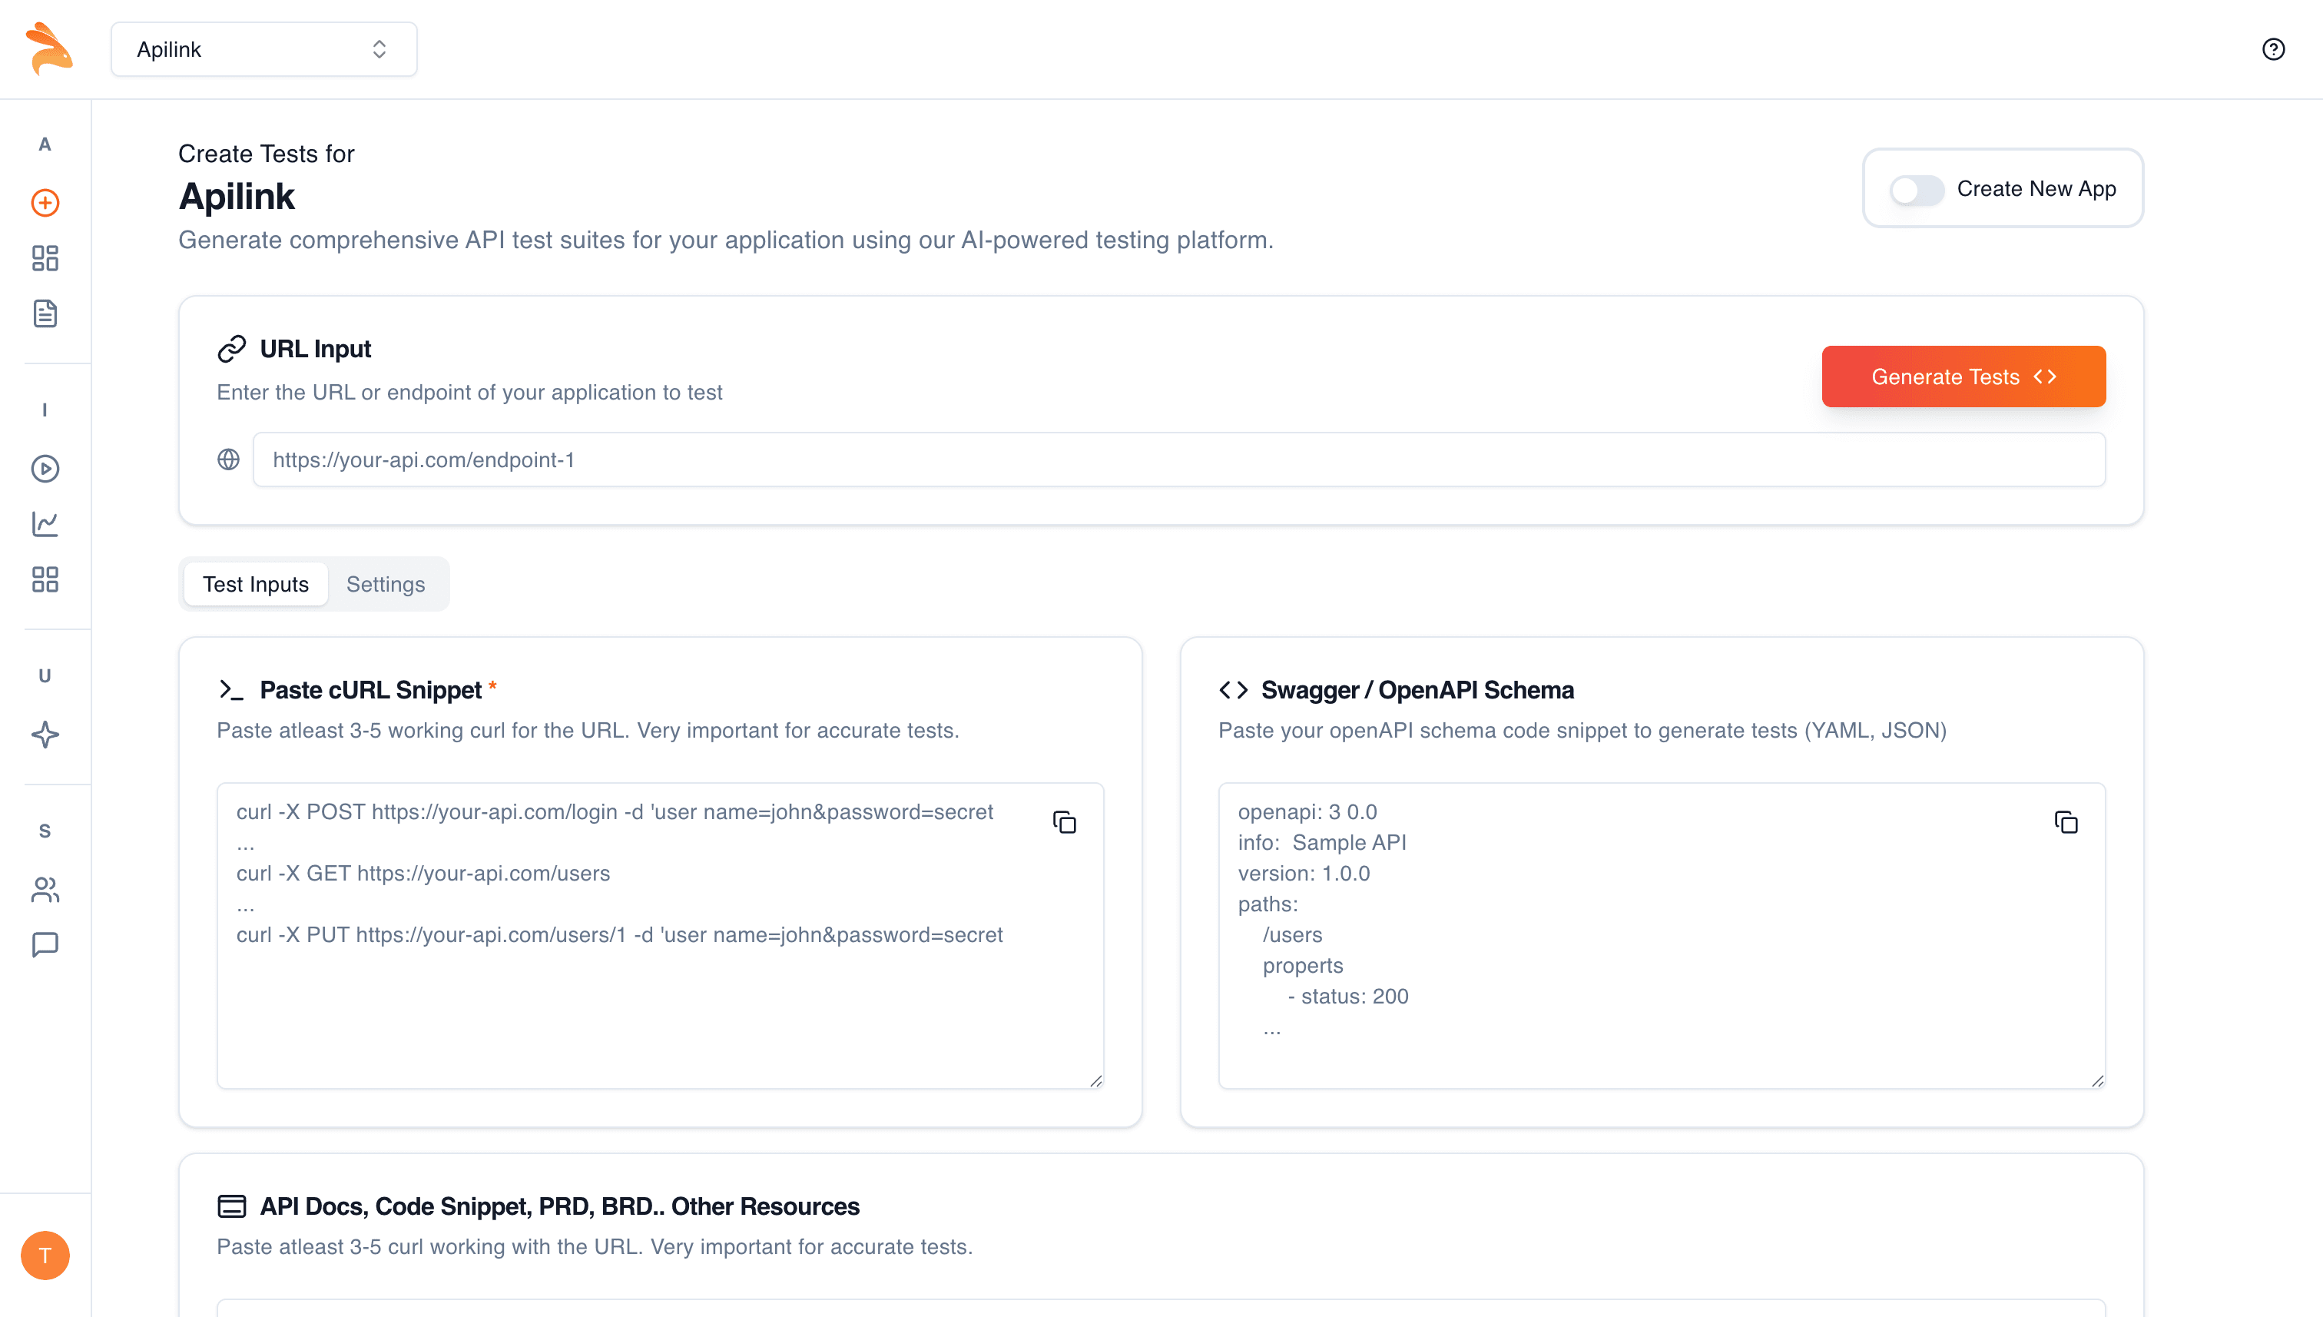Image resolution: width=2323 pixels, height=1317 pixels.
Task: Open the dashboard grid icon below the plus
Action: 45,259
